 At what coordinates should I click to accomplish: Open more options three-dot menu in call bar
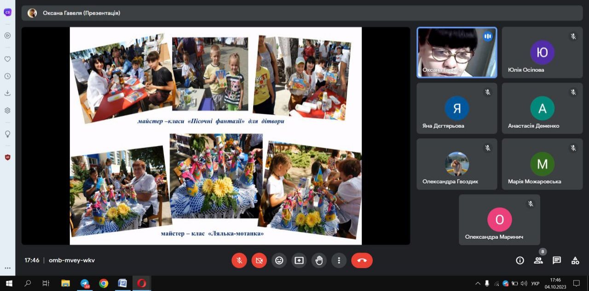339,260
